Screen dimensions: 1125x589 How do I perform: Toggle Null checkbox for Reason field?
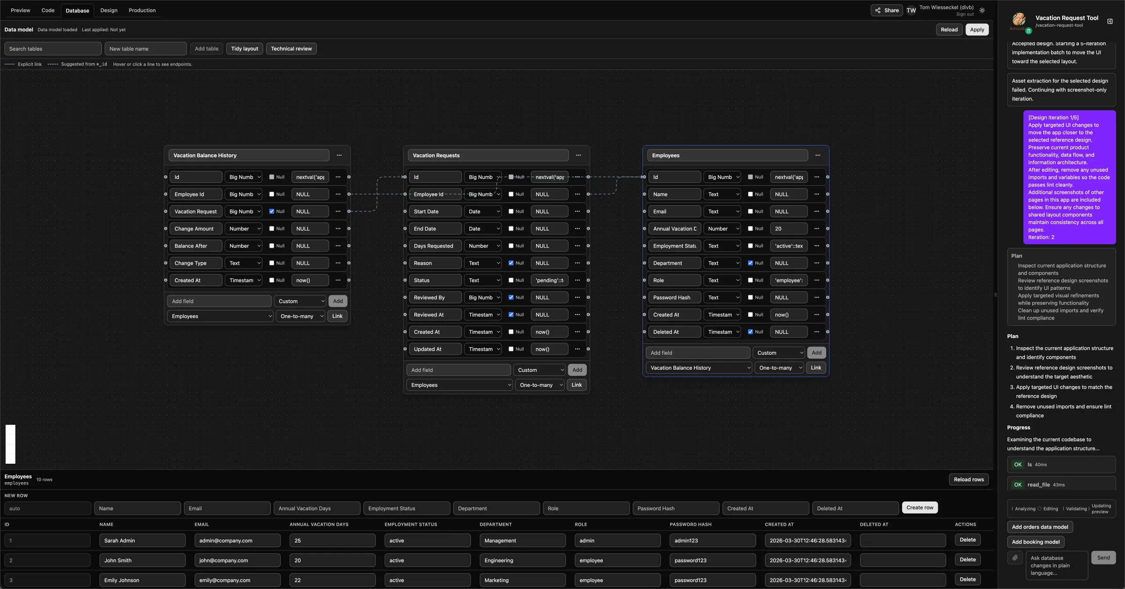511,263
